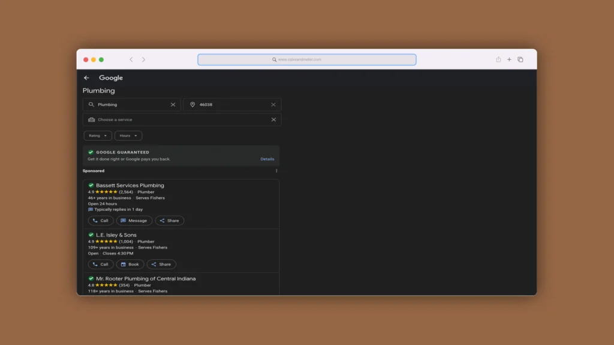Open L.E. Isley & Sons listing
The width and height of the screenshot is (614, 345).
tap(116, 235)
